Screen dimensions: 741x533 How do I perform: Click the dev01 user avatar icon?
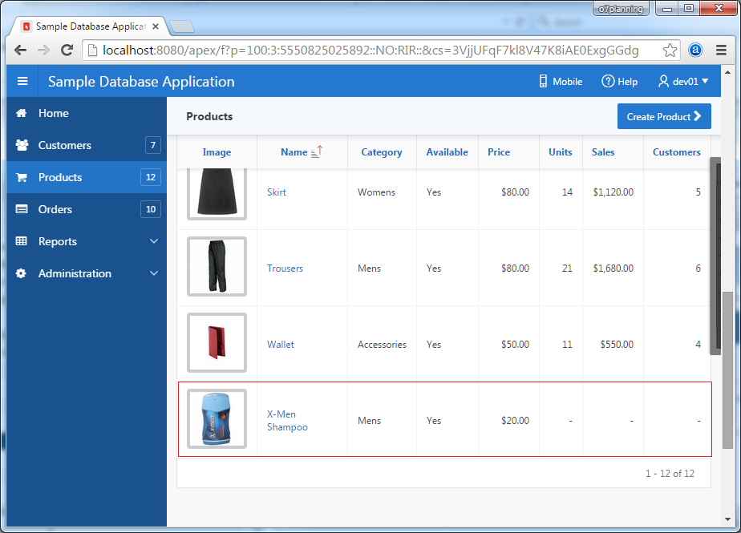[663, 81]
